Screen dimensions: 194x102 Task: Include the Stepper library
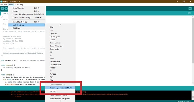pyautogui.click(x=60, y=68)
